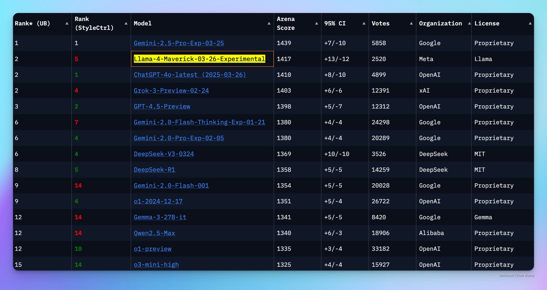The height and width of the screenshot is (290, 547).
Task: Select votes value 5858
Action: coord(379,43)
